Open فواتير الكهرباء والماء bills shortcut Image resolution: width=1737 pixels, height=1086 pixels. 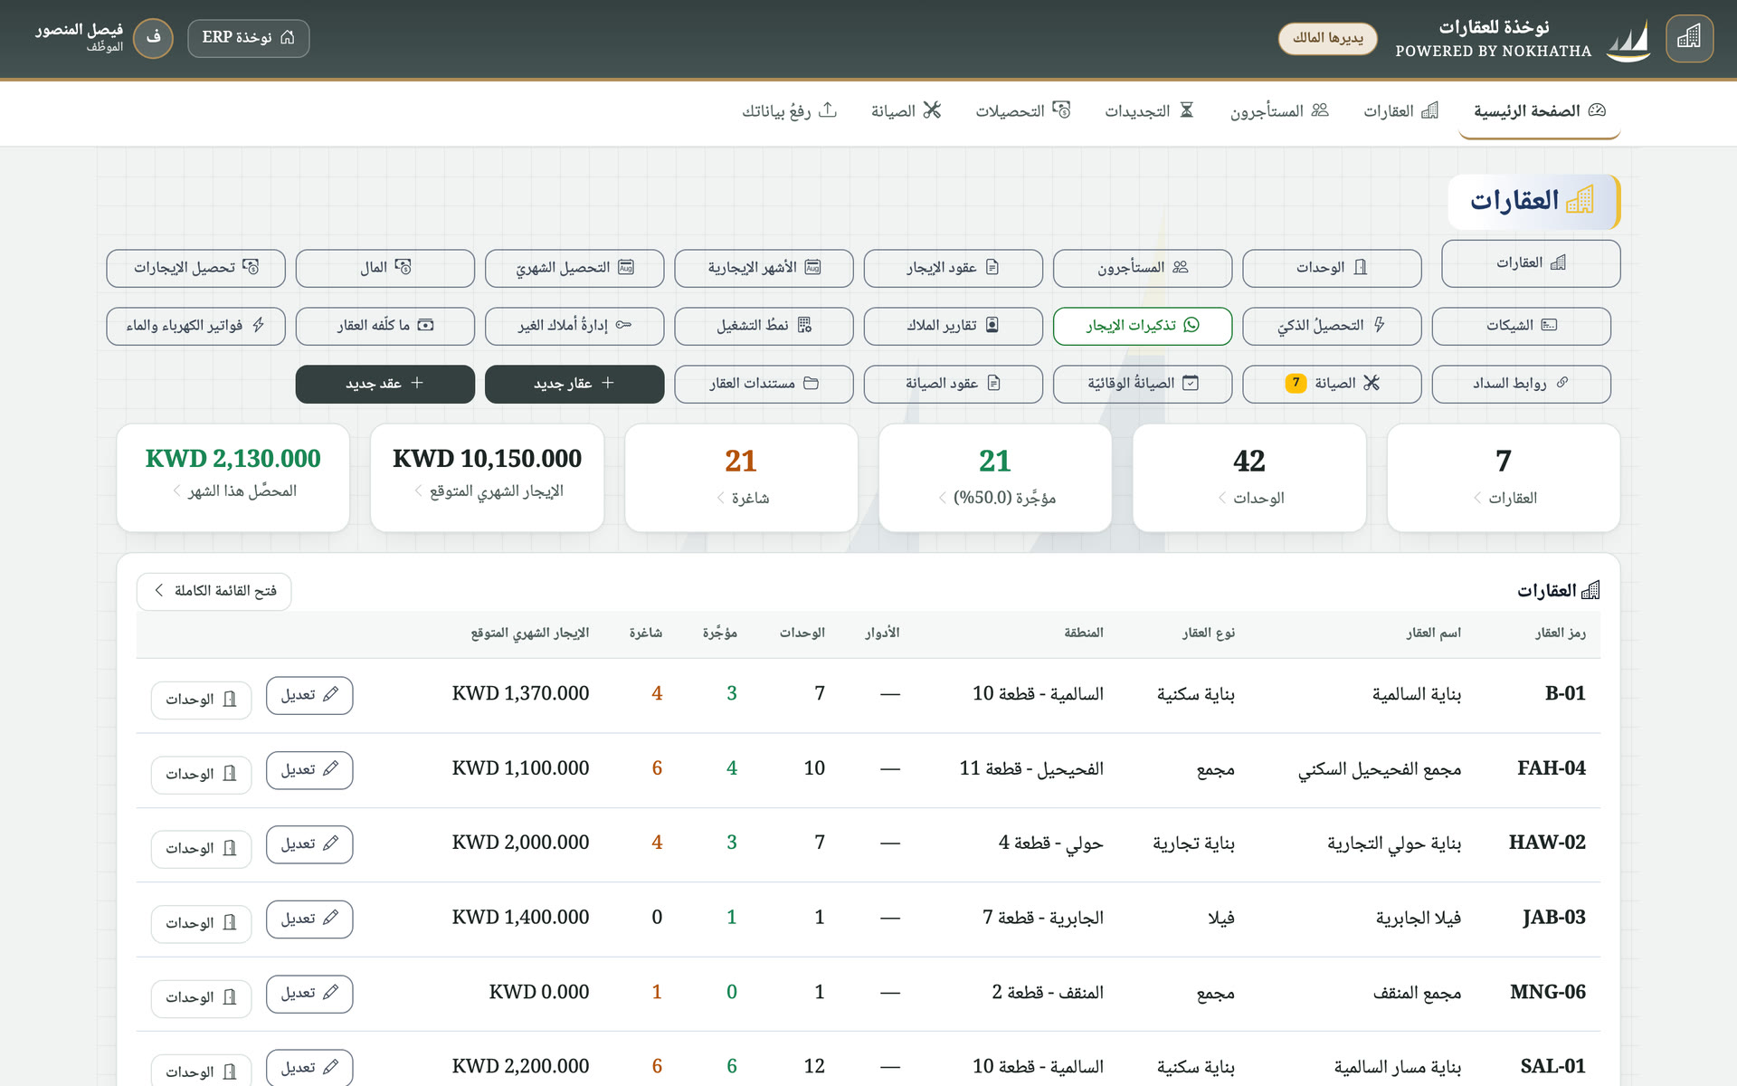[x=195, y=326]
